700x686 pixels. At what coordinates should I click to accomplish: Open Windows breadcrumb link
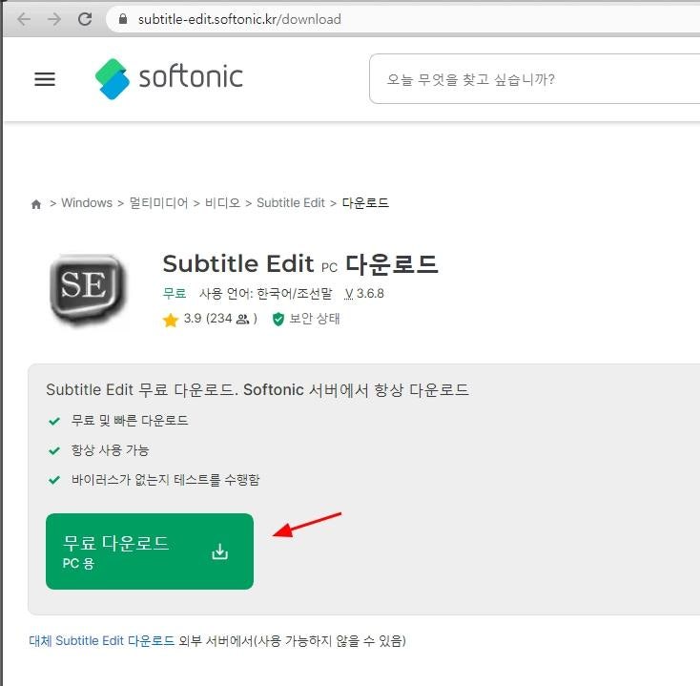point(87,203)
